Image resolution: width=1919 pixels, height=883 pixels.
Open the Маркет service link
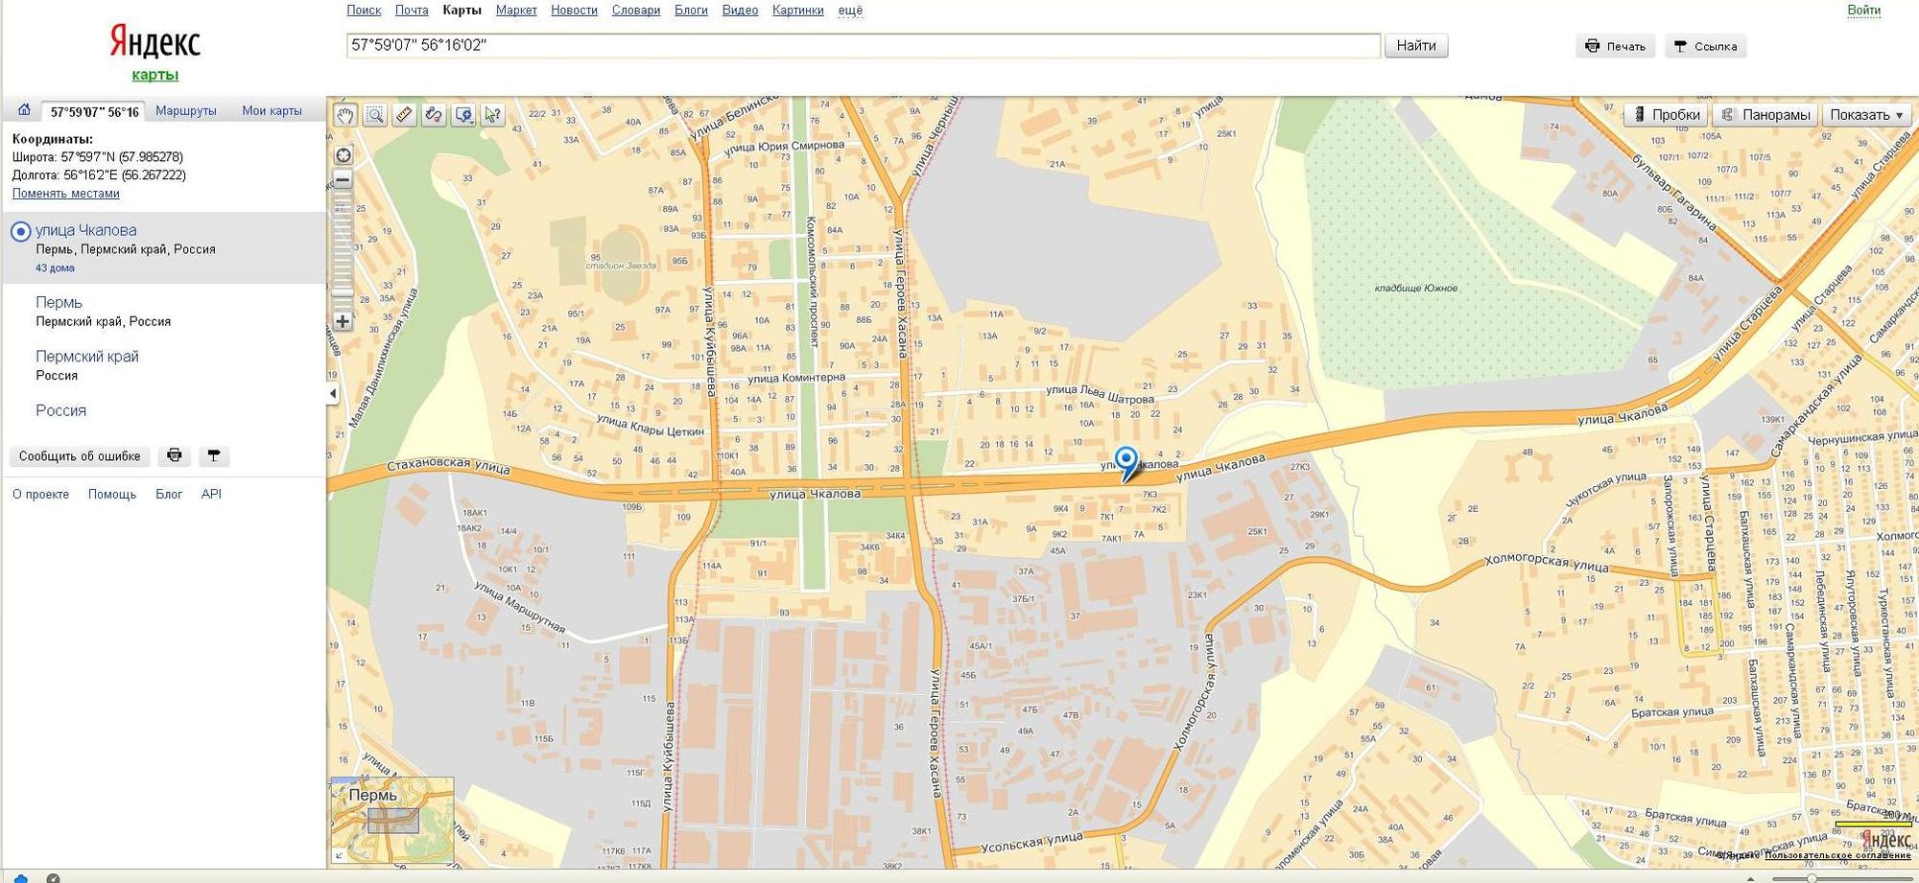pos(516,10)
